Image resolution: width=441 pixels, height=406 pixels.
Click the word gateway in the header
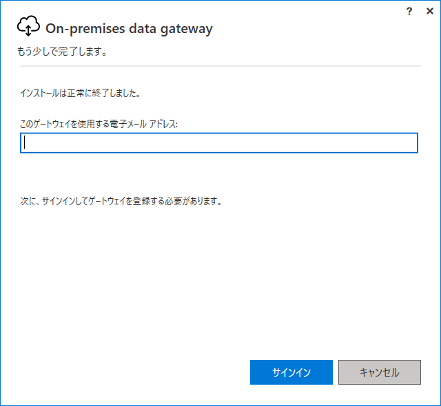click(x=187, y=29)
